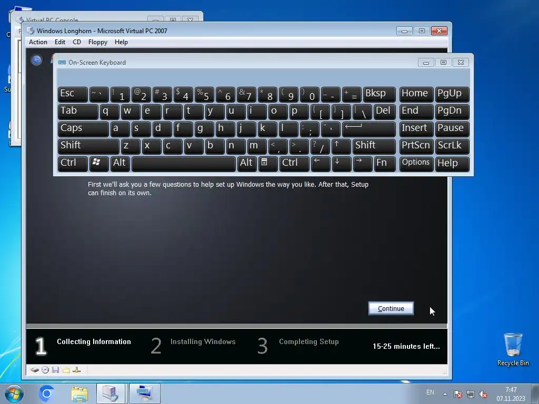Click the Virtual PC window resize grip
Image resolution: width=539 pixels, height=404 pixels.
coord(444,372)
